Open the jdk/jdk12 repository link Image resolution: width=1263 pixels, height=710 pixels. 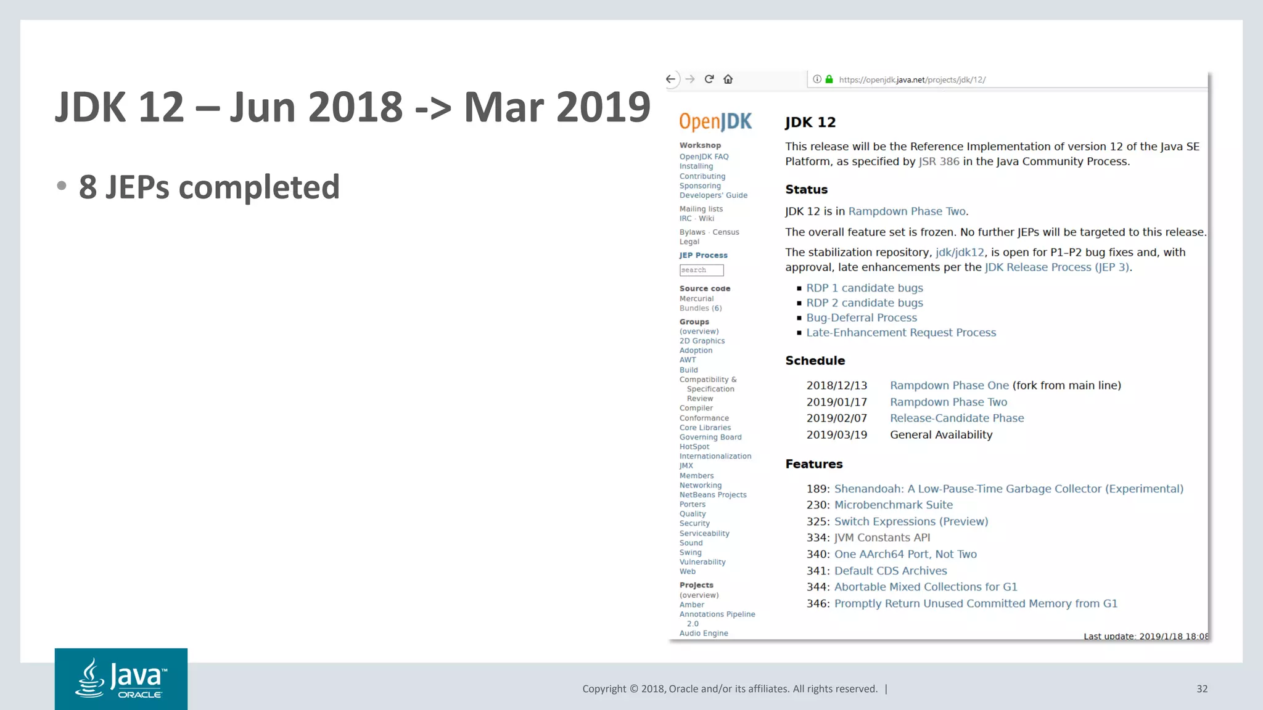(x=960, y=252)
